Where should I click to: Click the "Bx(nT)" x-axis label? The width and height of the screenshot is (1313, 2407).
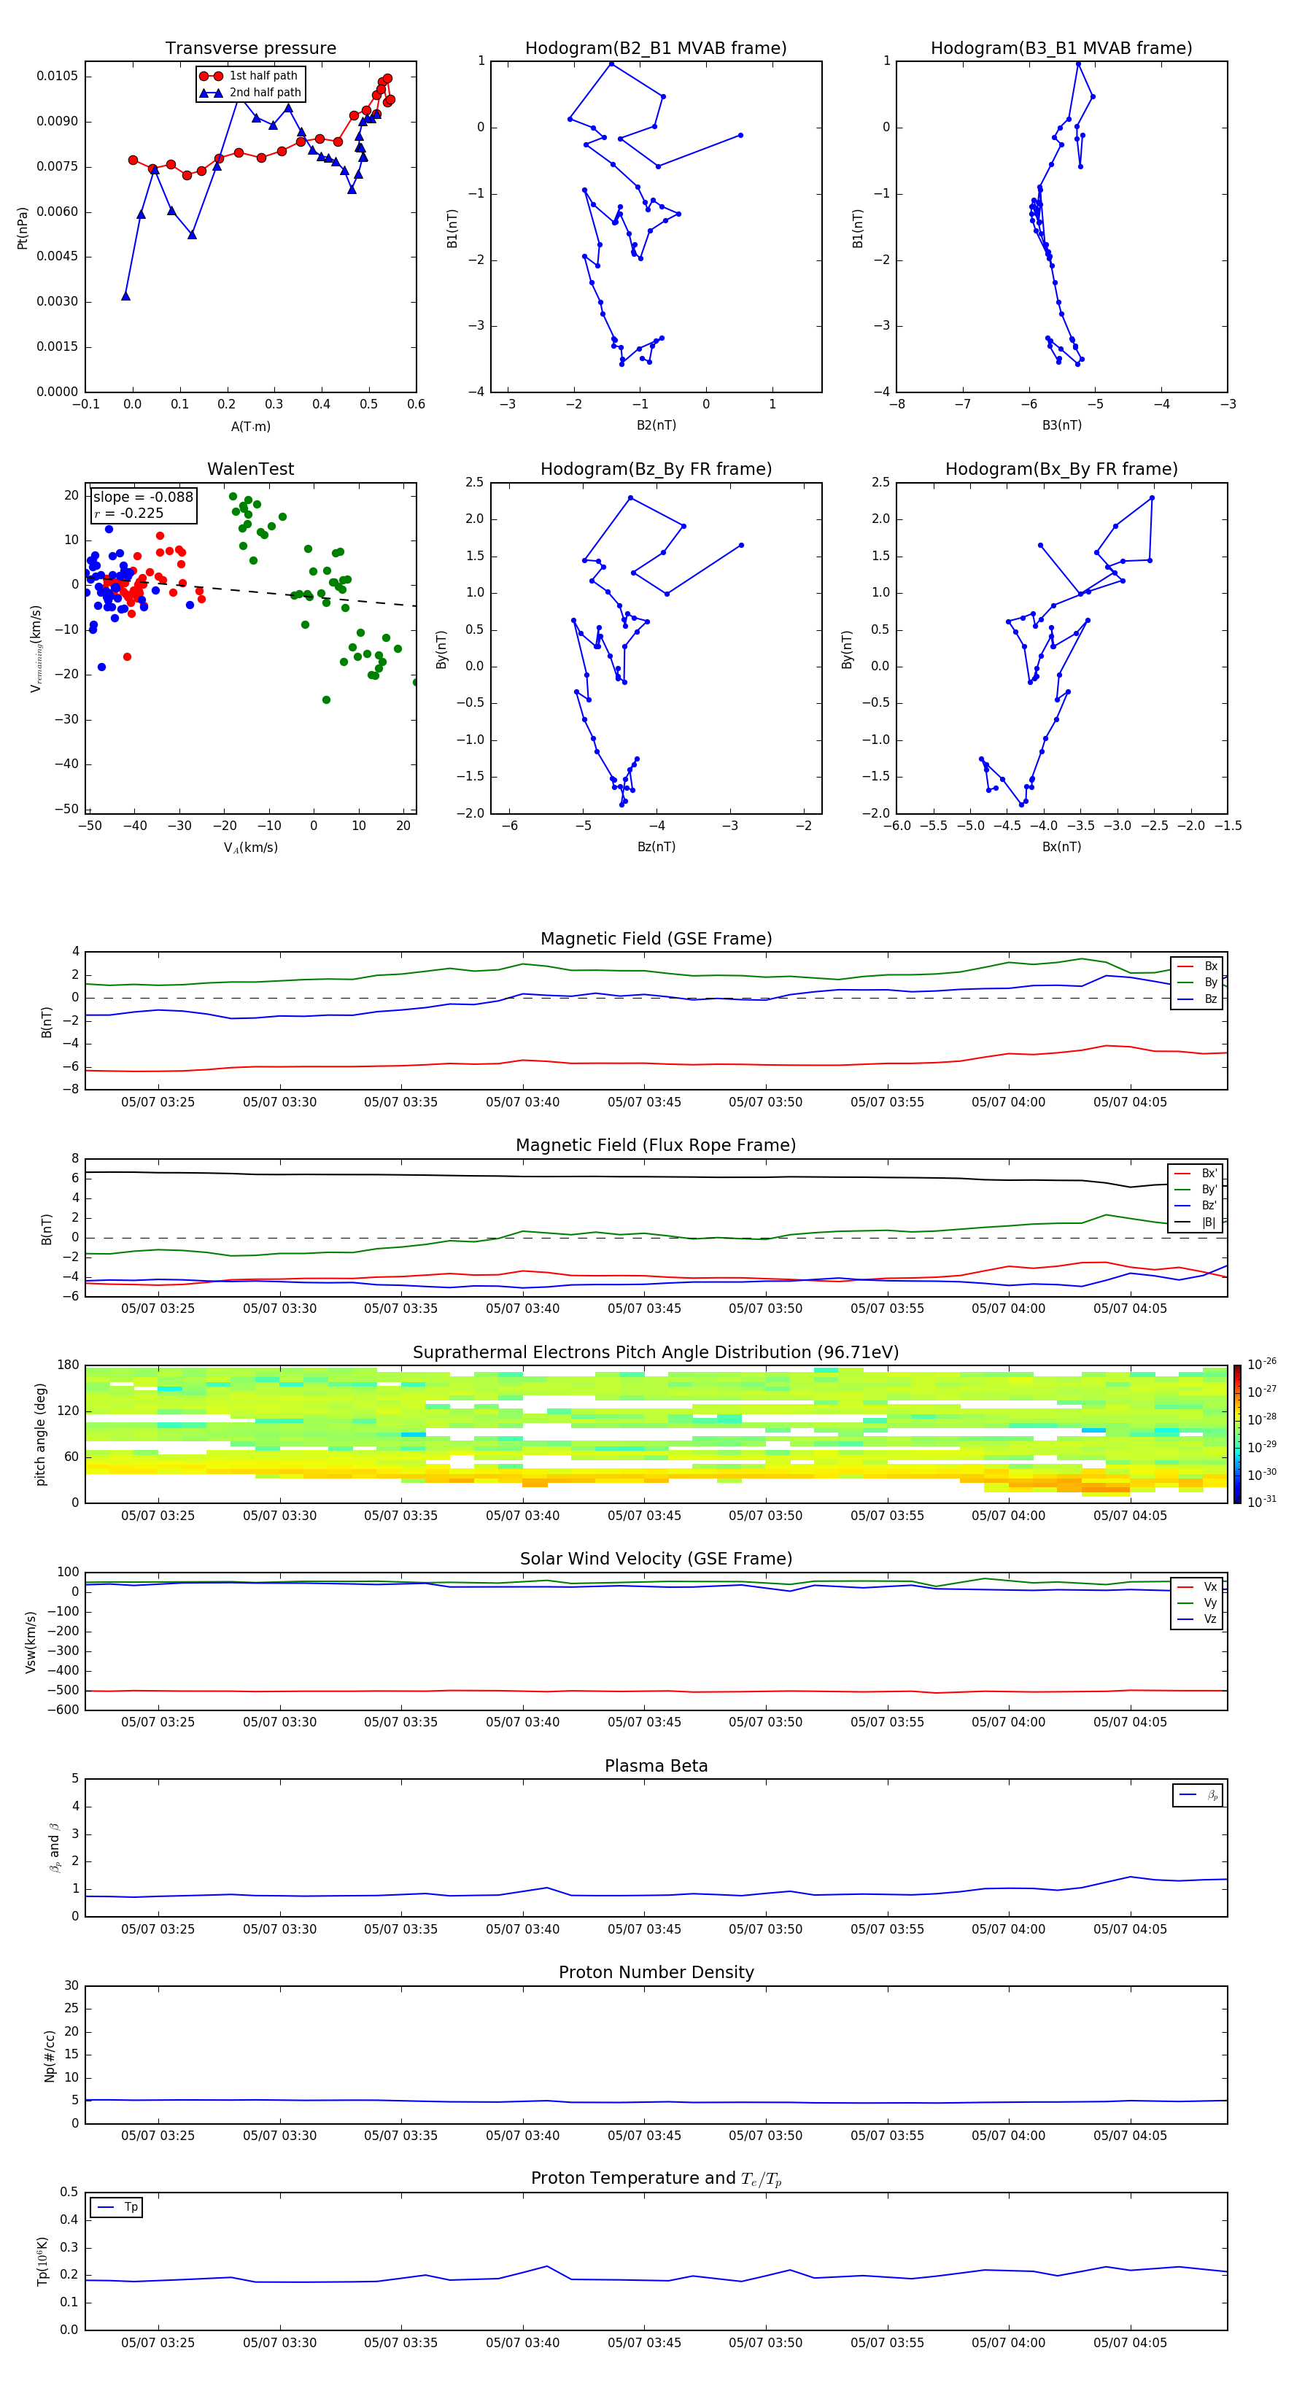tap(1061, 847)
